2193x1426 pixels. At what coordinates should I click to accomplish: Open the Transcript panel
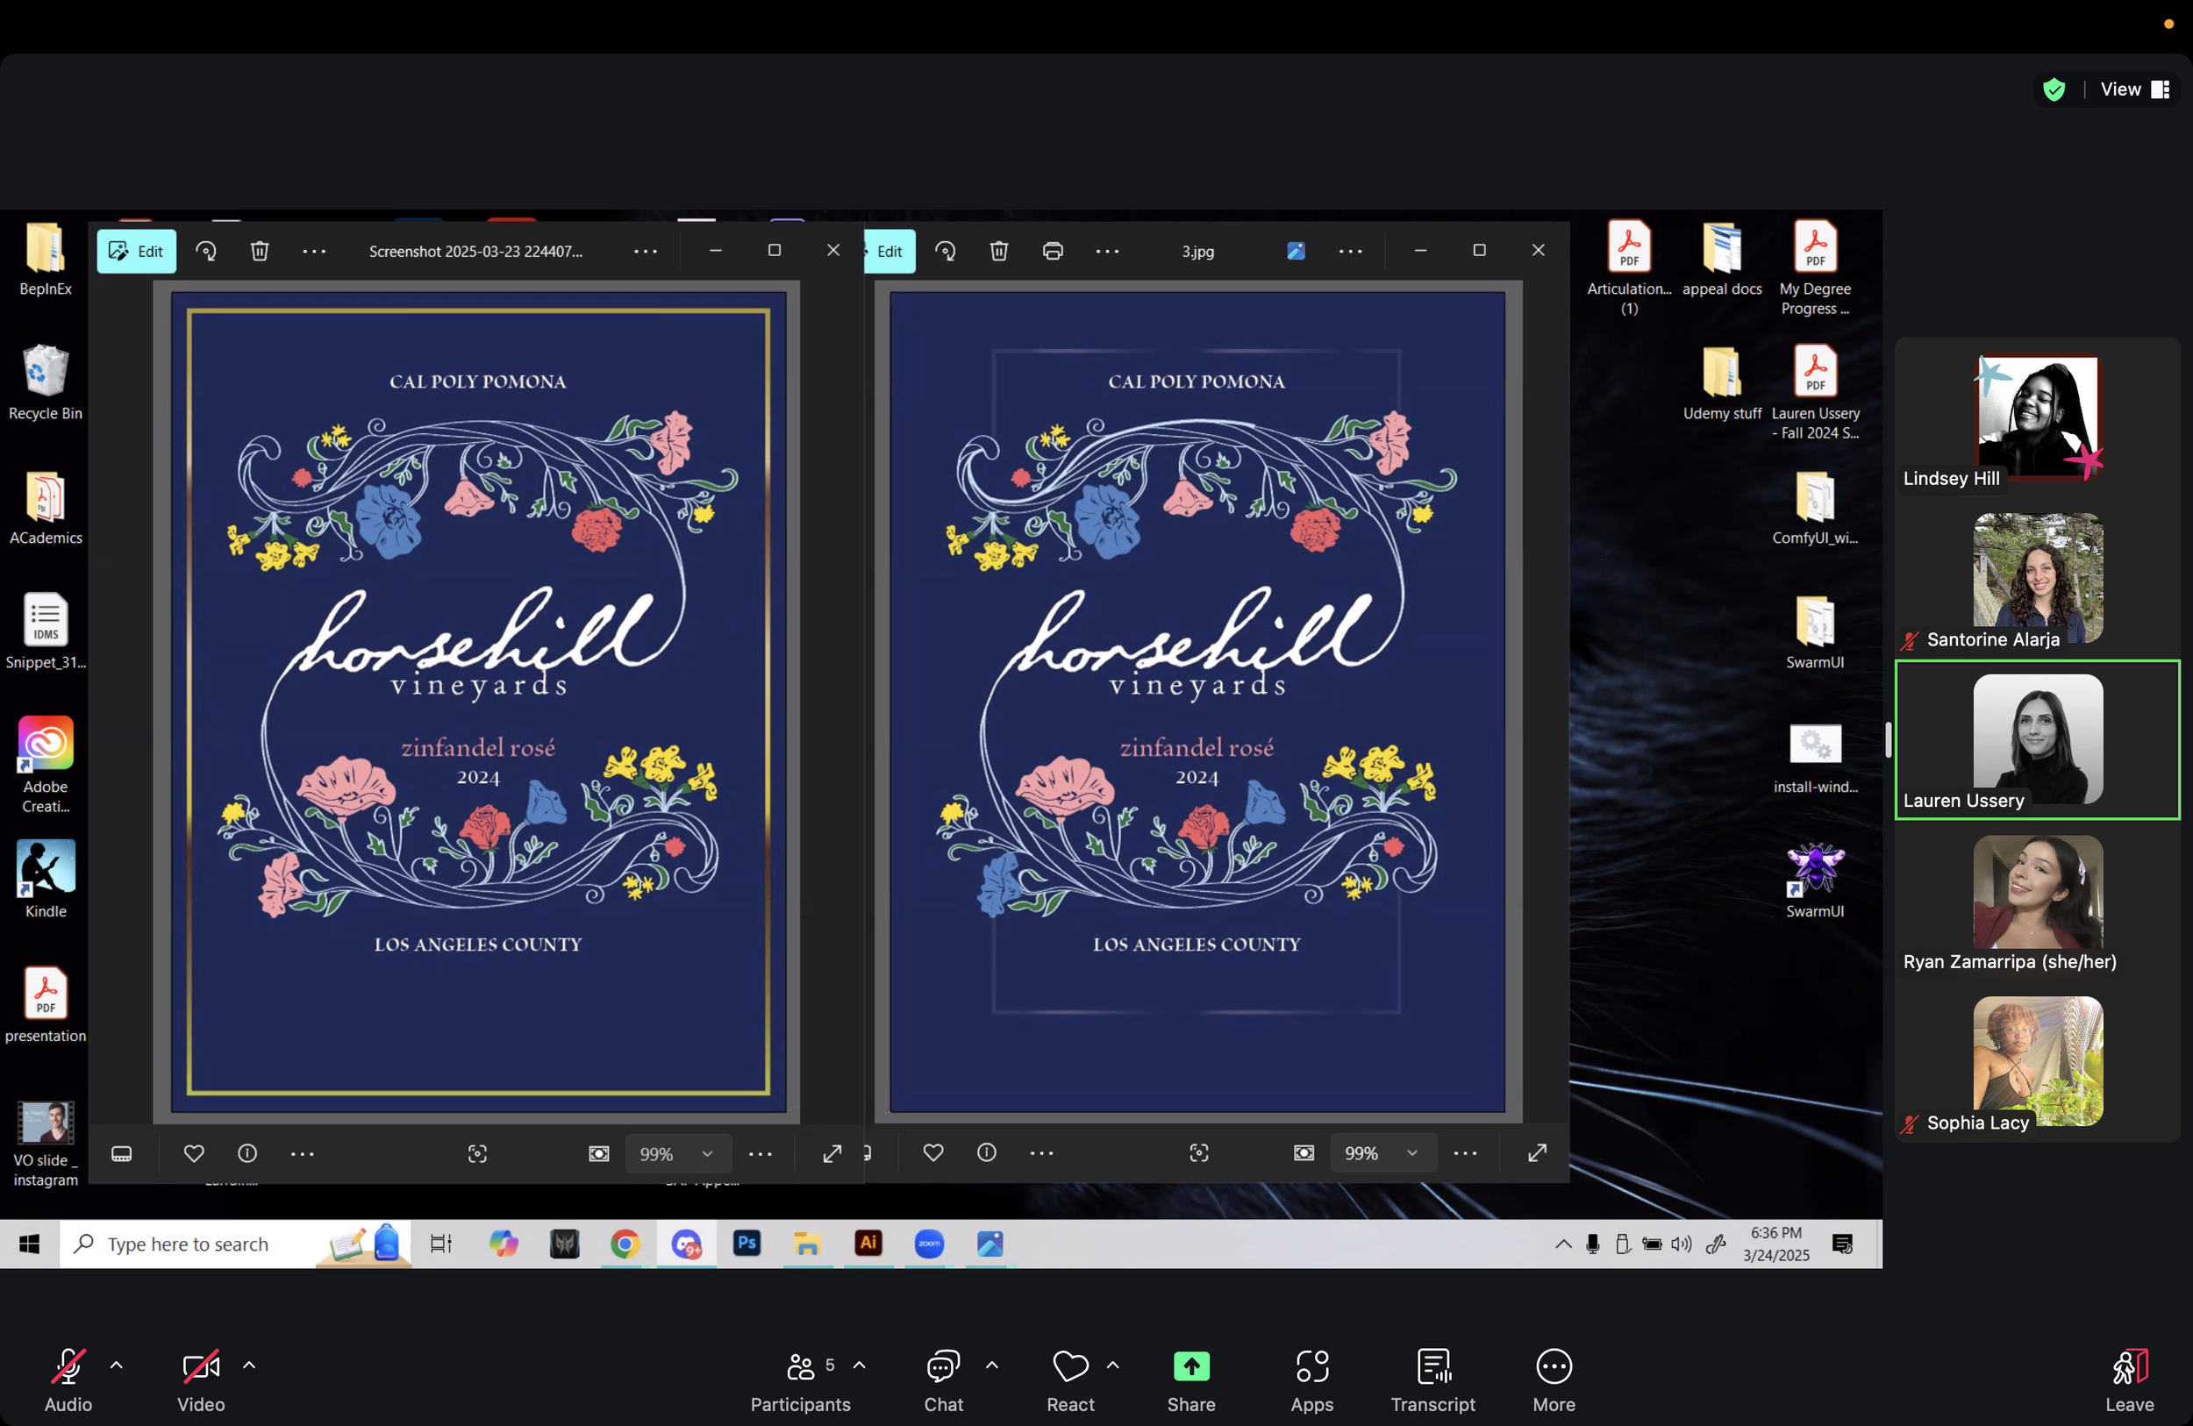(x=1432, y=1380)
